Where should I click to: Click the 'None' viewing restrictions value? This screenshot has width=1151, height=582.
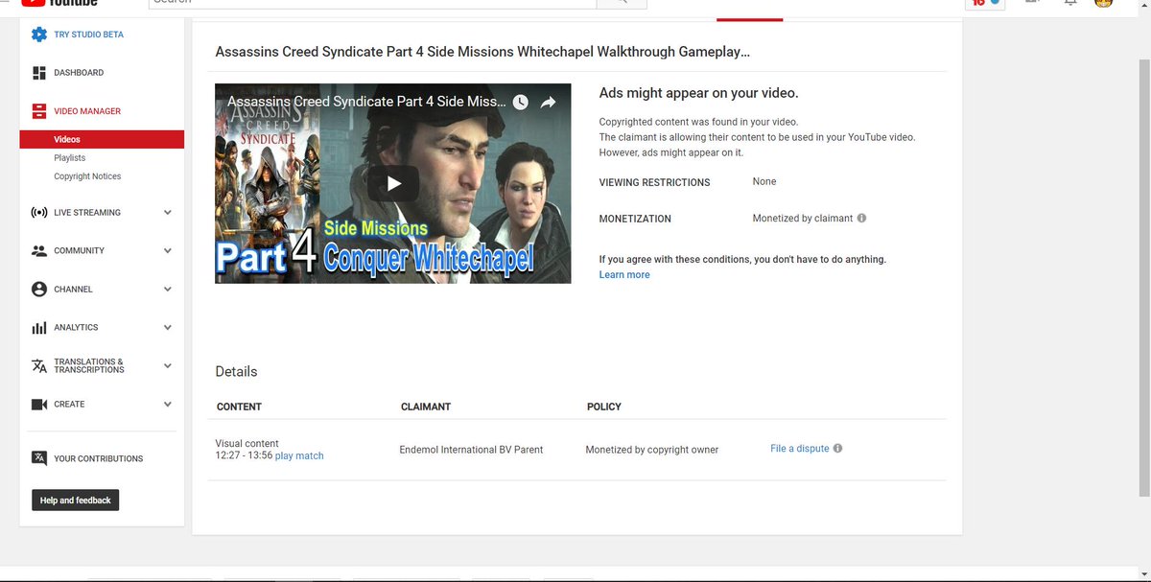(x=764, y=181)
